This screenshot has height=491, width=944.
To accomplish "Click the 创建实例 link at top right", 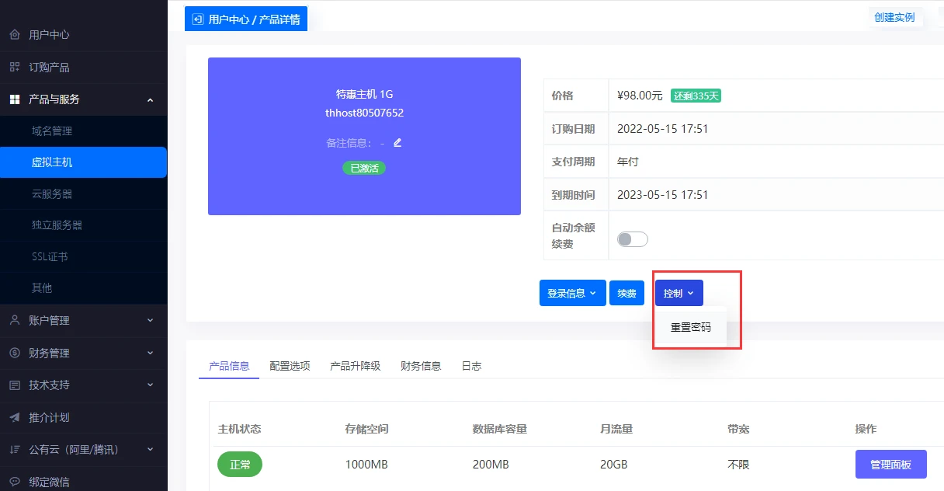I will tap(894, 17).
